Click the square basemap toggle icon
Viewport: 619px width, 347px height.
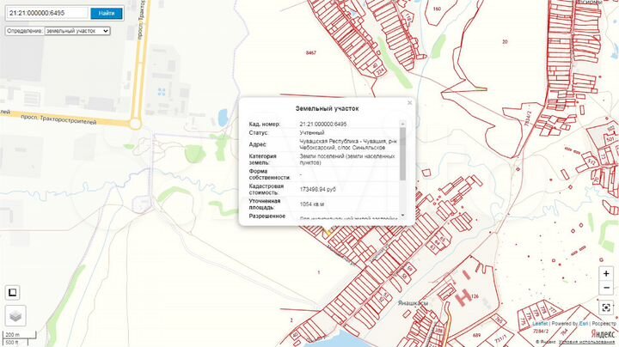coord(13,291)
